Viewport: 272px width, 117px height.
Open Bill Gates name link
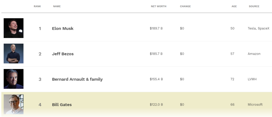coord(62,105)
